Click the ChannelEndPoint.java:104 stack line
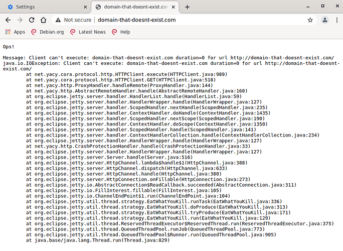This screenshot has height=251, width=343. (x=128, y=196)
